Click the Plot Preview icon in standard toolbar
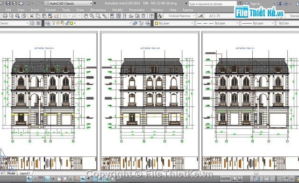The image size is (299, 183). [11, 16]
